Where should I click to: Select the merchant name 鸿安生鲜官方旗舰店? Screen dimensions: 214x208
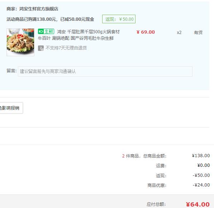tap(39, 9)
